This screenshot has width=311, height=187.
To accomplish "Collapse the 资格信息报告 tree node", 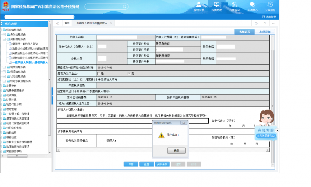I will (x=4, y=39).
